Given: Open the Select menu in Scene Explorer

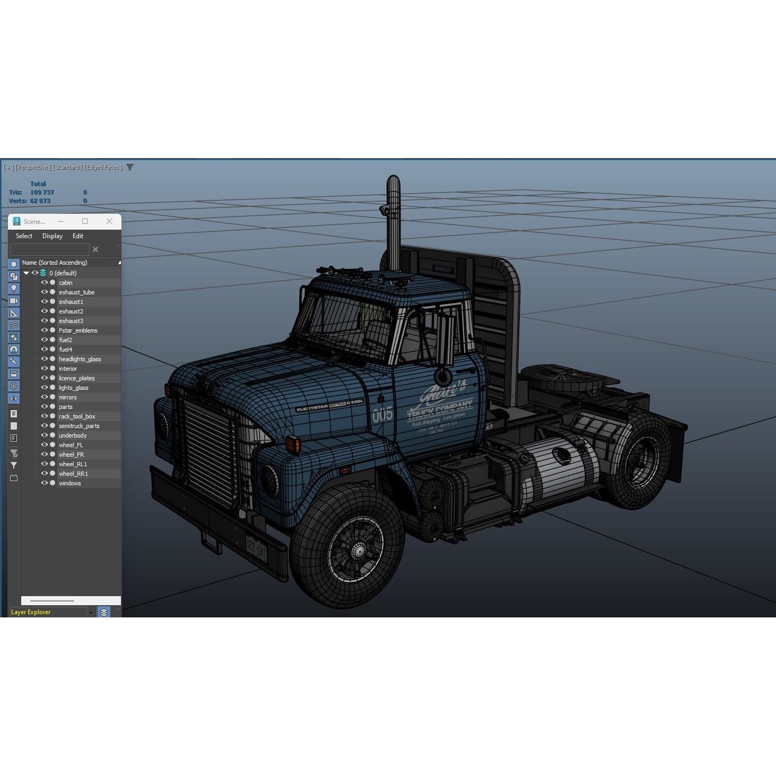Looking at the screenshot, I should (23, 236).
